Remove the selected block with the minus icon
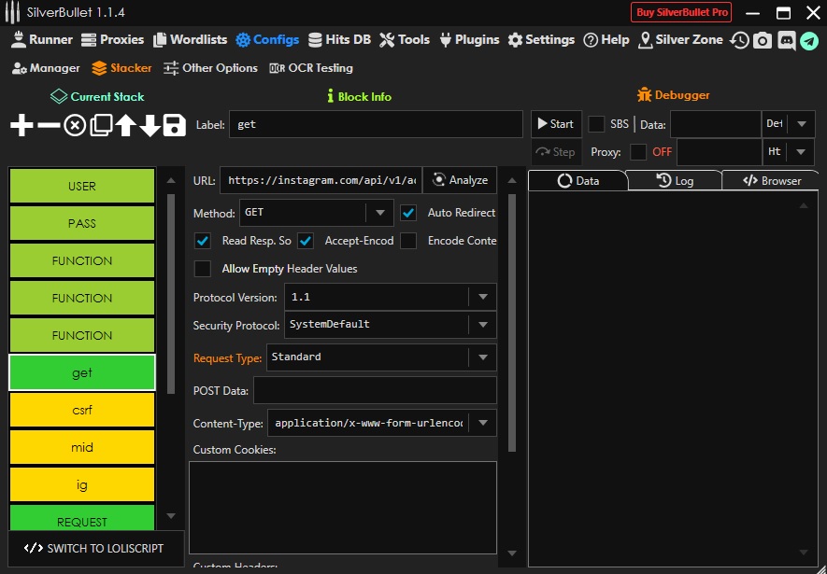 (49, 126)
